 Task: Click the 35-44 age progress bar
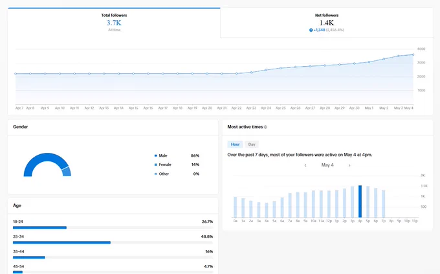pos(113,257)
